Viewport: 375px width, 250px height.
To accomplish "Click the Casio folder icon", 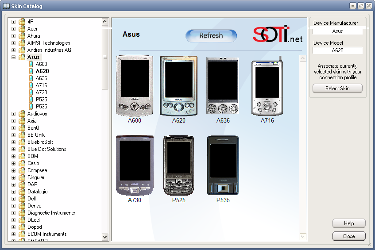I will pos(22,163).
